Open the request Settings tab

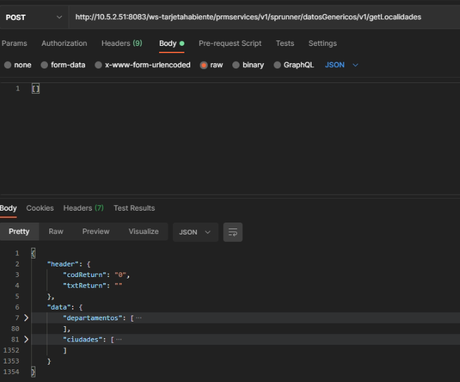[x=322, y=43]
